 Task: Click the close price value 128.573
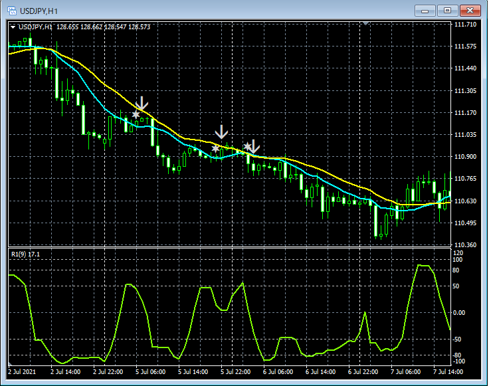click(x=139, y=27)
